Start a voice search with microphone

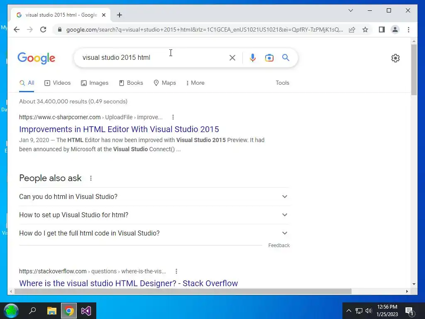[253, 58]
